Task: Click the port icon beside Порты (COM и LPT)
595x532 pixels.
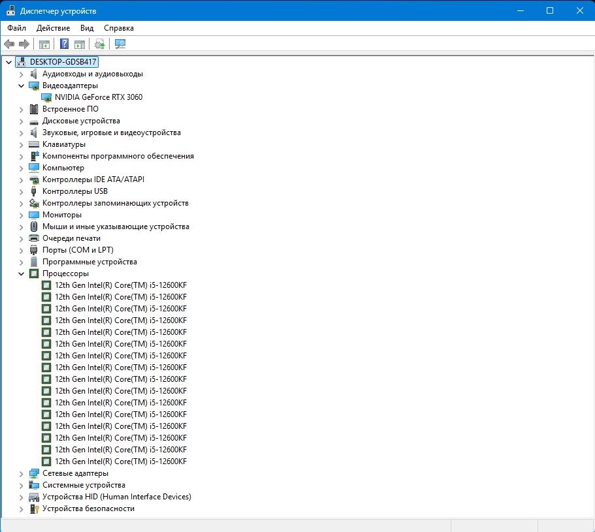Action: (x=34, y=250)
